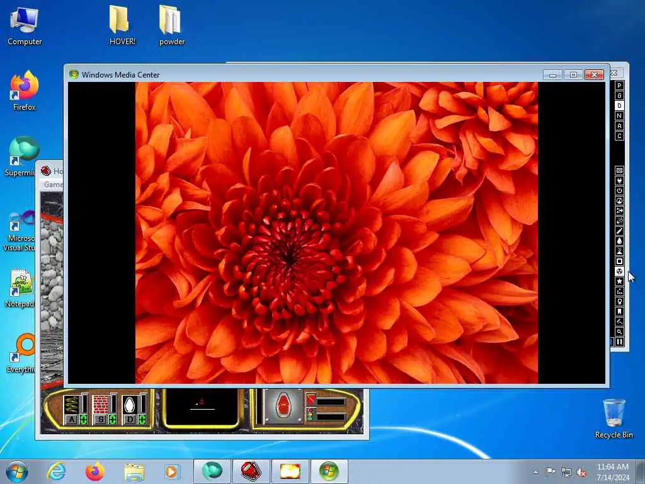
Task: Open the decoration brush category icon
Action: [x=619, y=321]
